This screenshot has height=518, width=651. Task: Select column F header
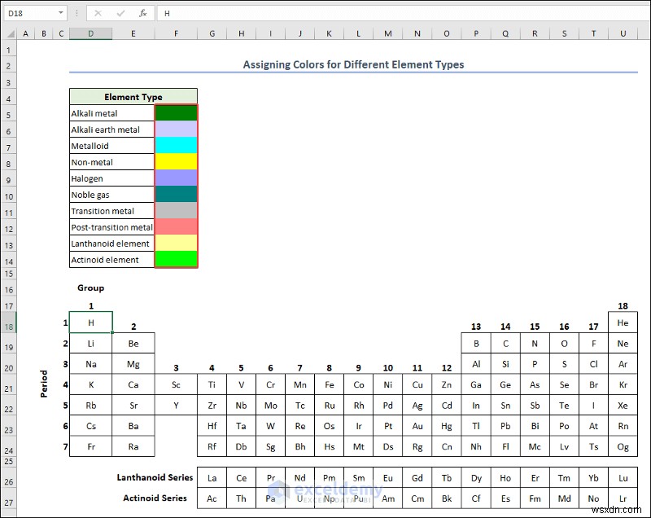(x=176, y=33)
